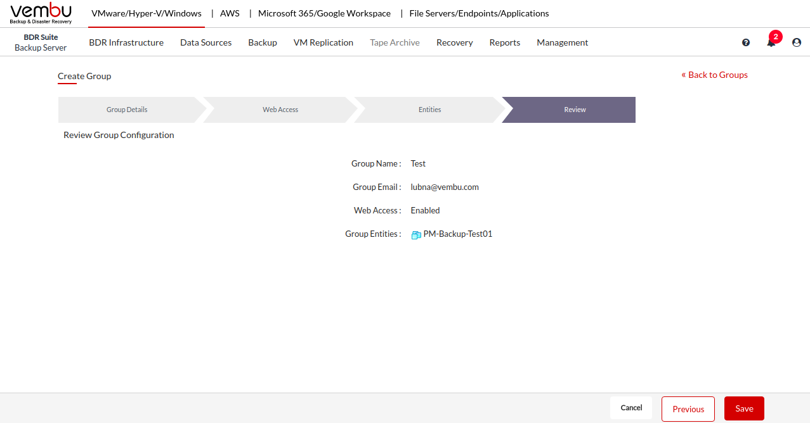The image size is (810, 423).
Task: Open the Tape Archive menu
Action: click(395, 42)
